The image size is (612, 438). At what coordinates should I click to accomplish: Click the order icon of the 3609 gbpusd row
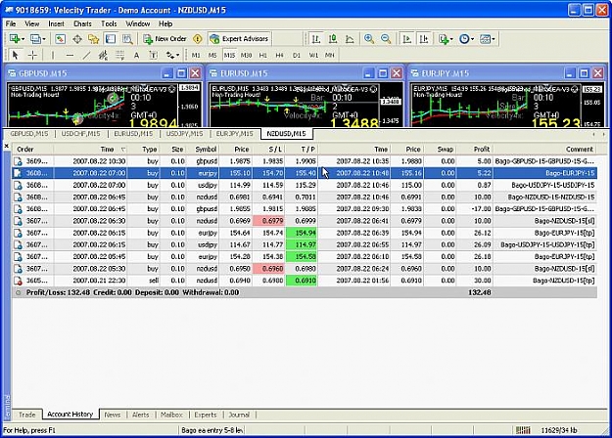click(x=18, y=161)
